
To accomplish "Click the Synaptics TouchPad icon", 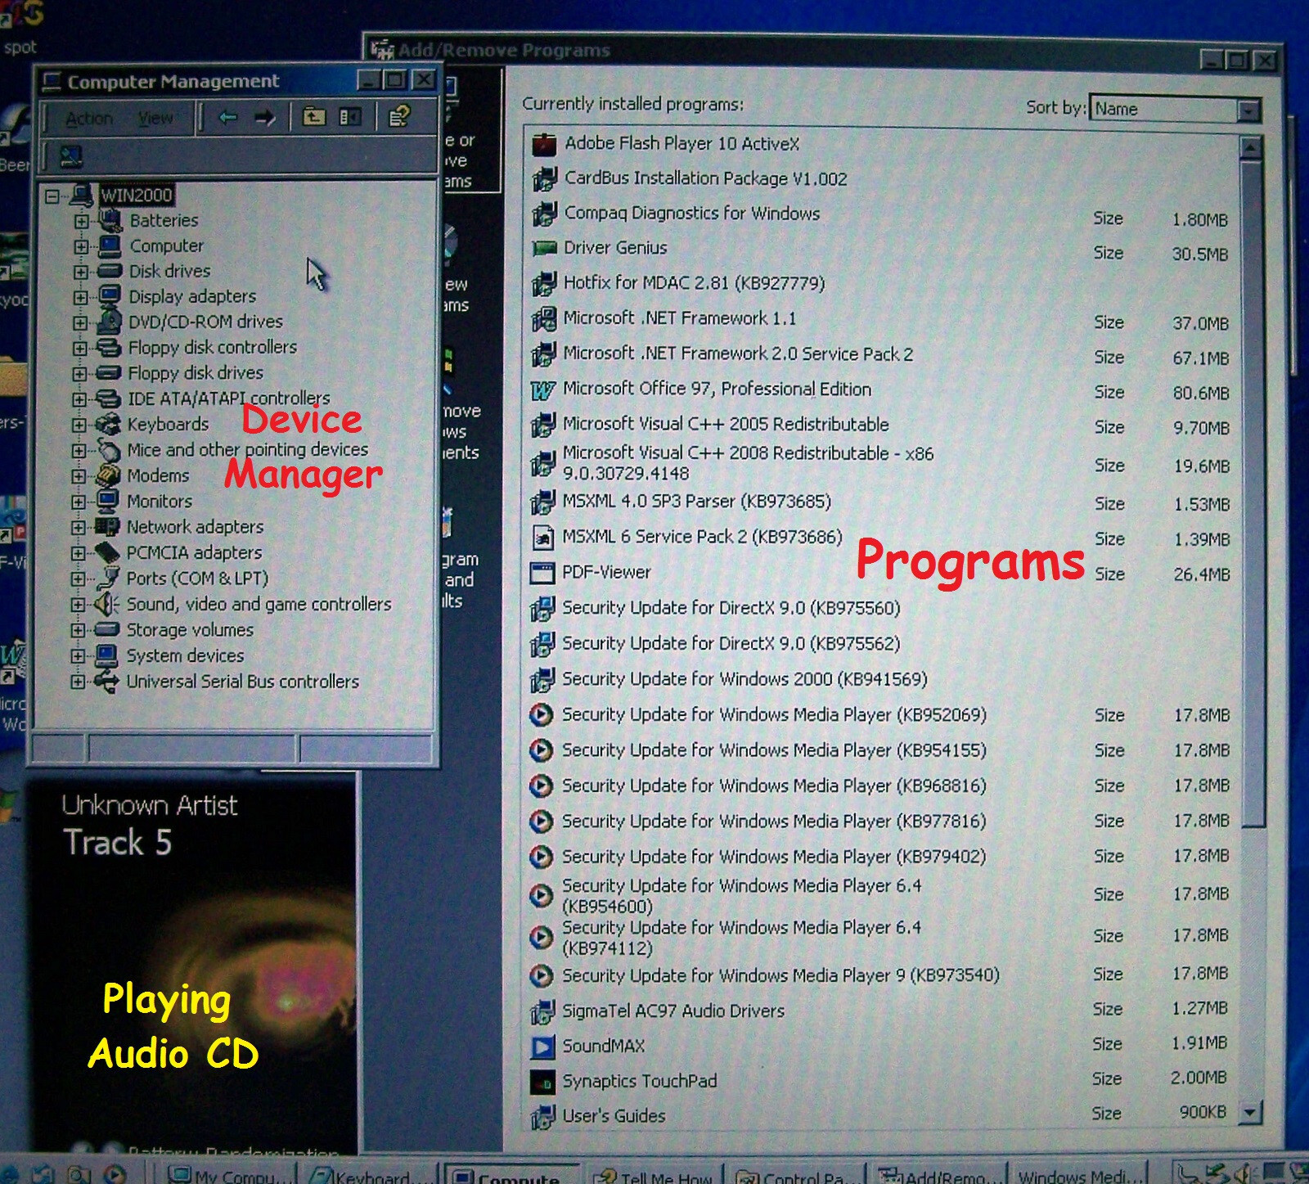I will [x=542, y=1082].
